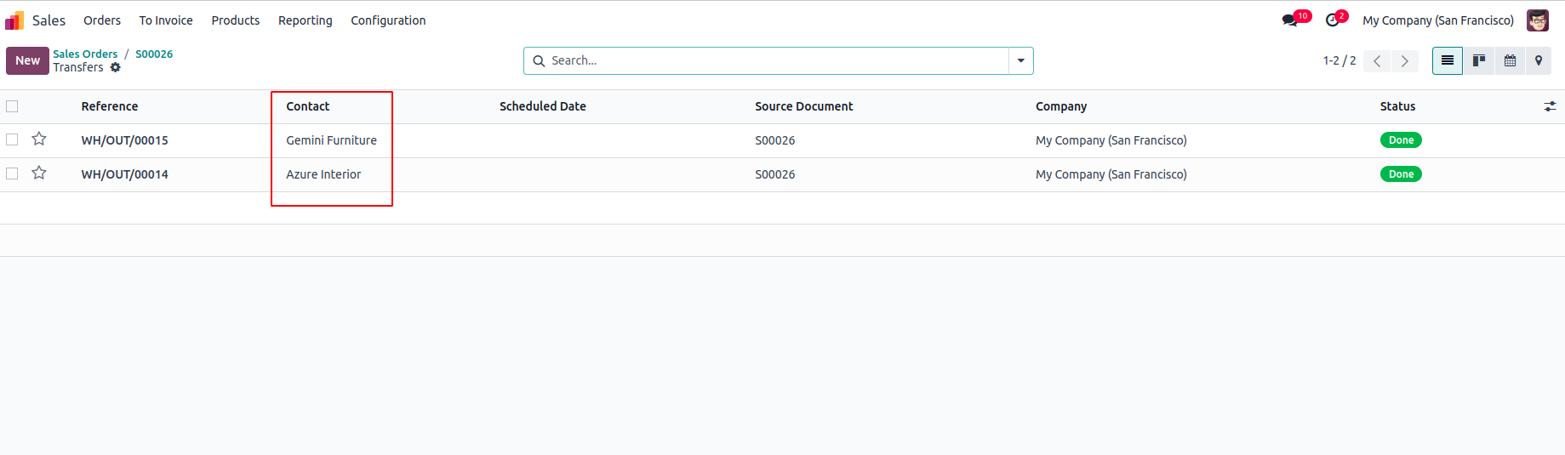
Task: Open the Configuration menu
Action: coord(388,20)
